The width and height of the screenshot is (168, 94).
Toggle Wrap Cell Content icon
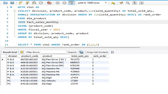coord(112,52)
